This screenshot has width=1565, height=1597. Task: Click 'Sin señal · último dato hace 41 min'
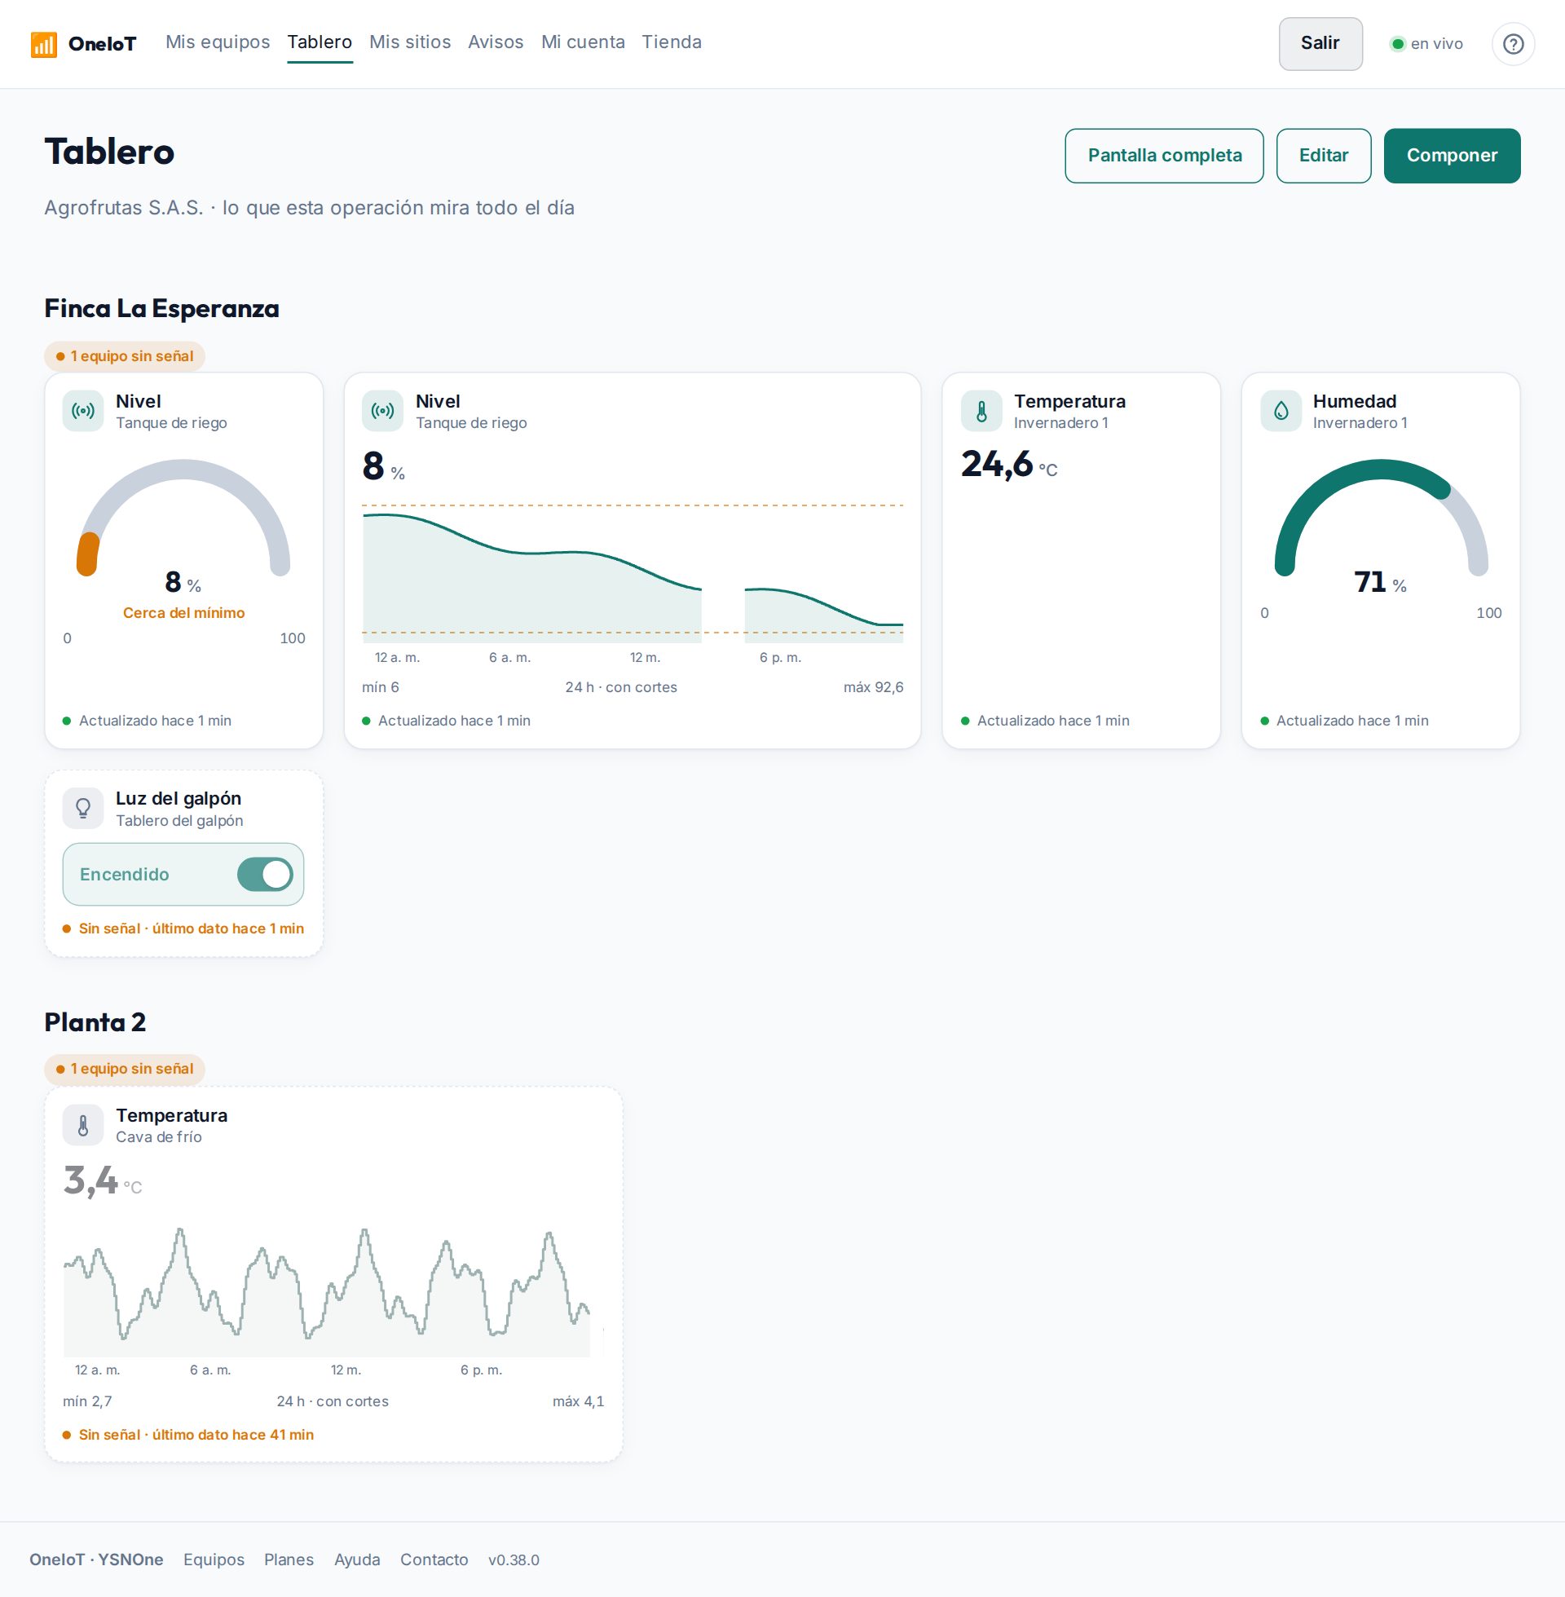[x=196, y=1434]
